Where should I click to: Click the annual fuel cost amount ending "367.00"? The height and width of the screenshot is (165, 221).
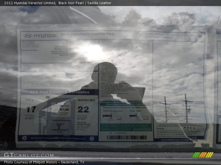click(x=61, y=109)
